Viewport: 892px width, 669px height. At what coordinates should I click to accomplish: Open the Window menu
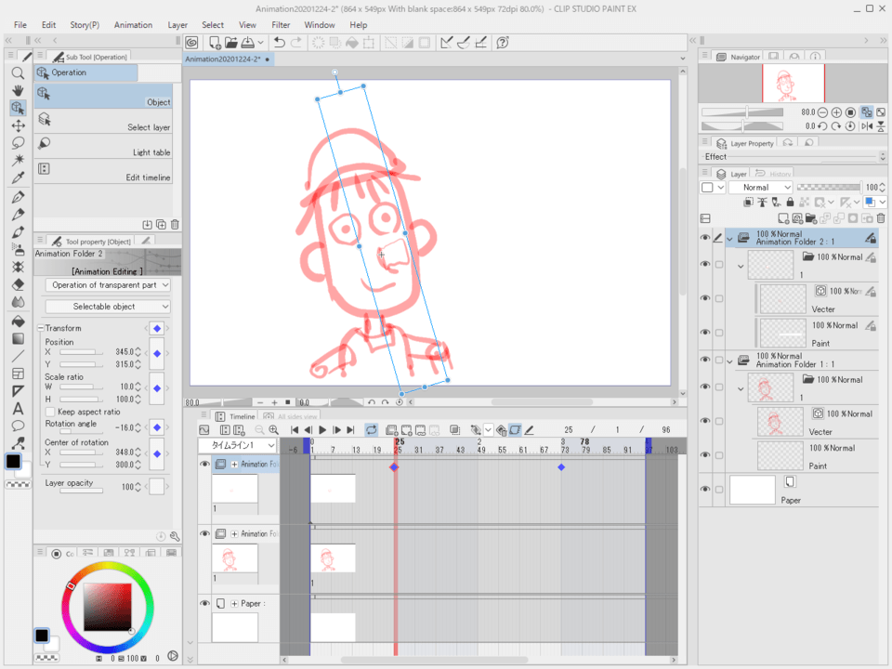click(x=319, y=25)
